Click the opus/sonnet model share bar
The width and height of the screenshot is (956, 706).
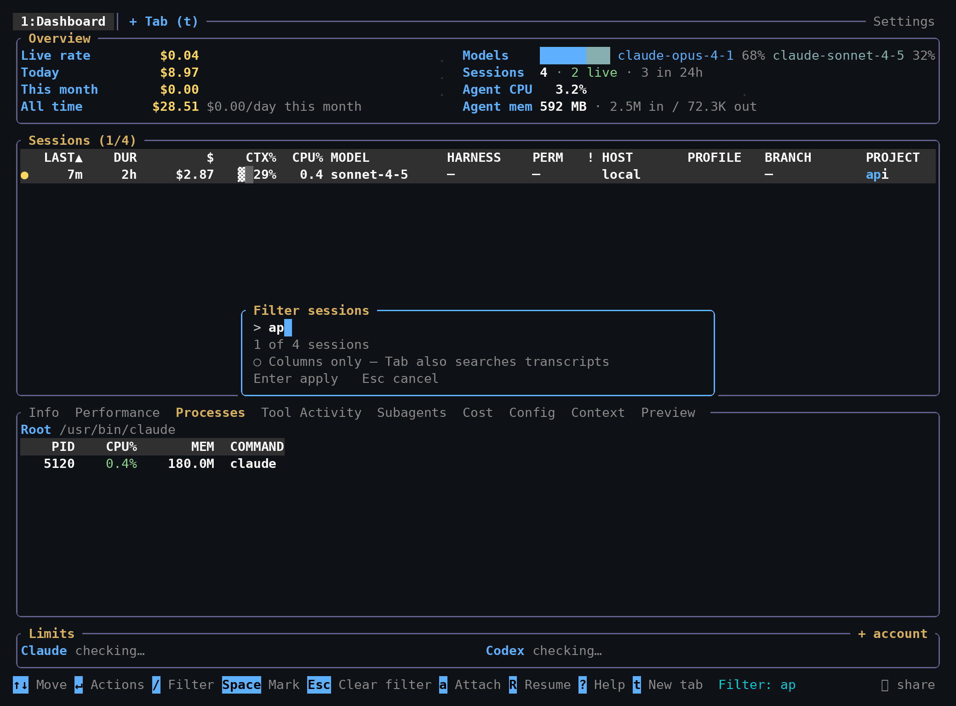[x=575, y=56]
